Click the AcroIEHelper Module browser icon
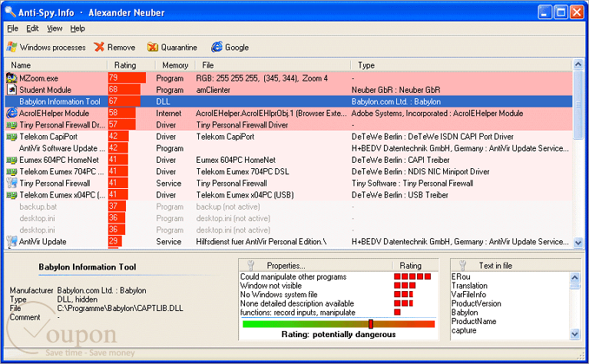The image size is (589, 364). tap(12, 113)
